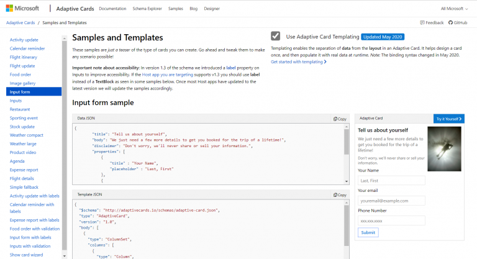
Task: Open the Schema Explorer menu item
Action: click(147, 9)
